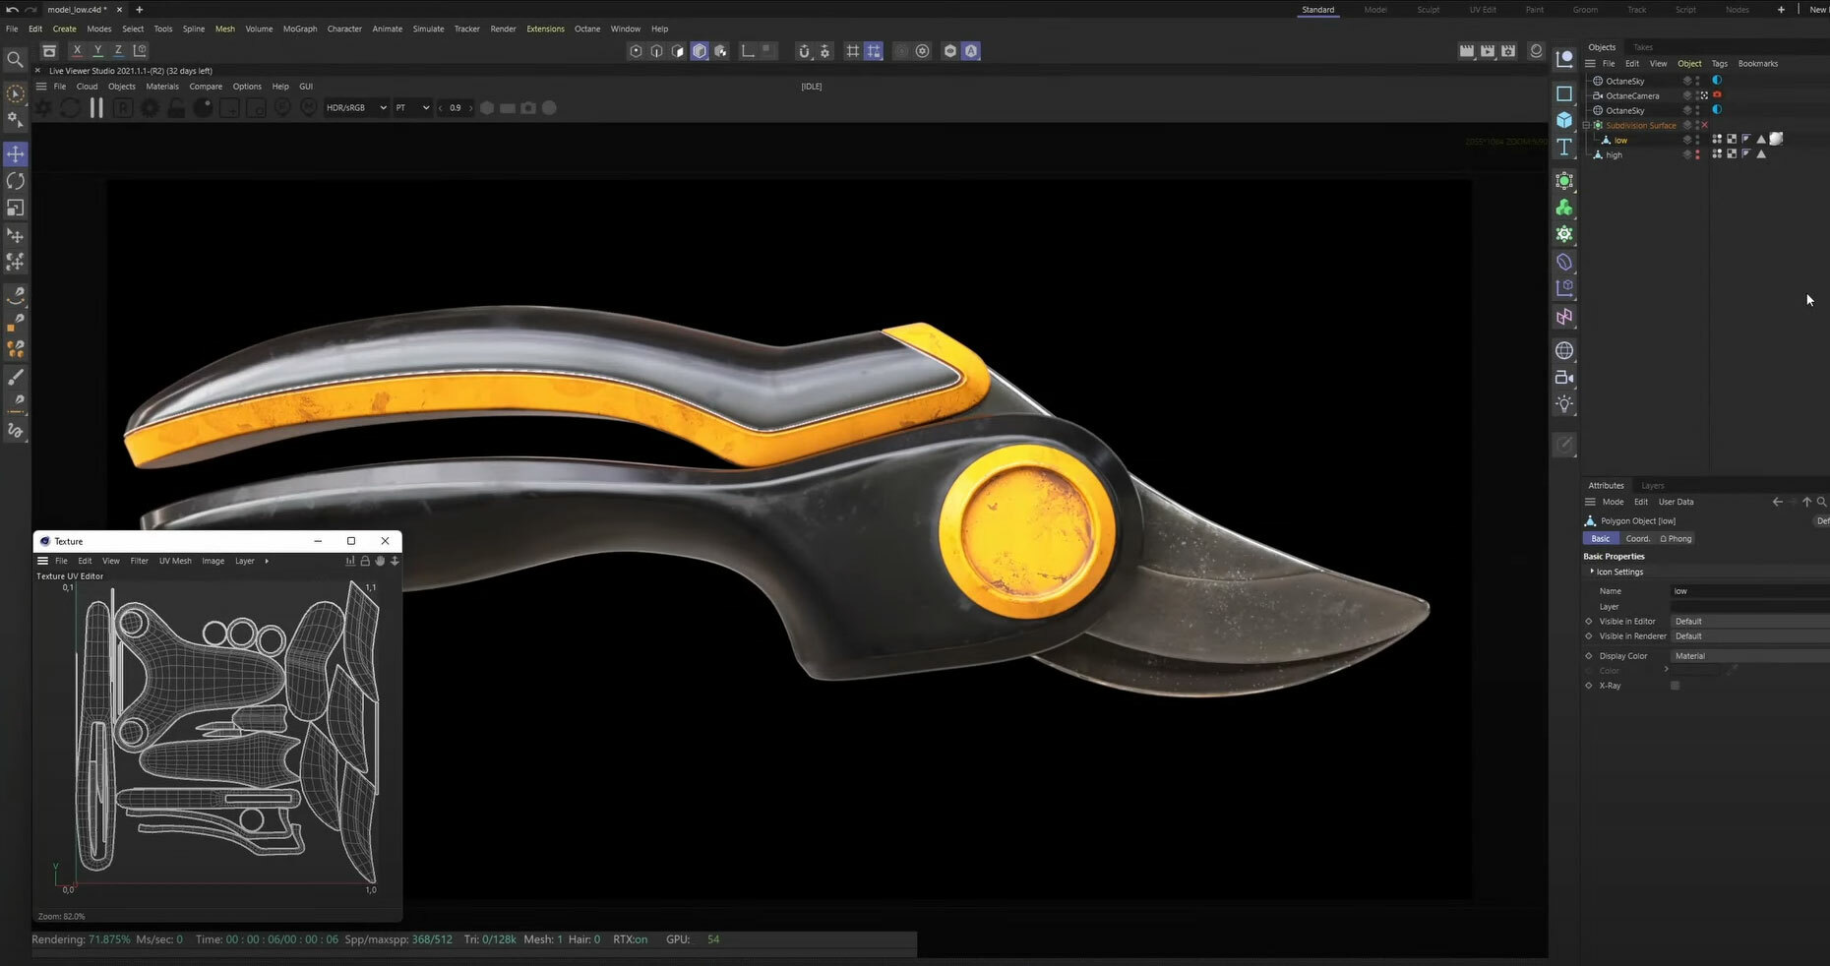The width and height of the screenshot is (1830, 966).
Task: Click the light bulb icon in right palette
Action: click(1564, 404)
